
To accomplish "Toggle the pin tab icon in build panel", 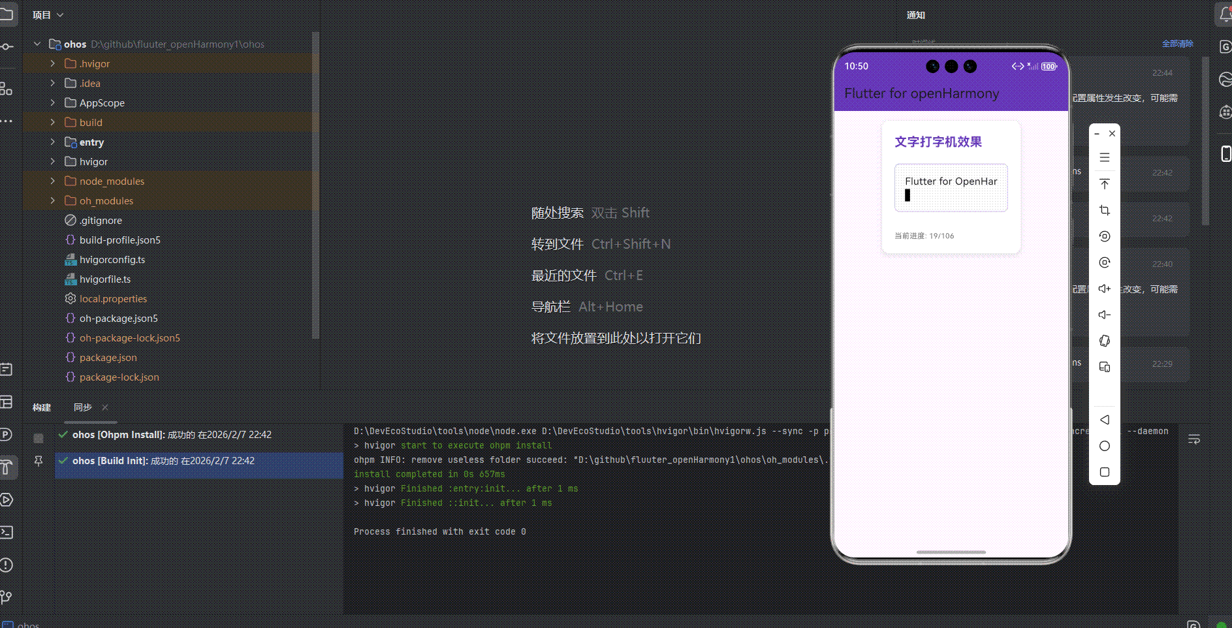I will point(39,462).
